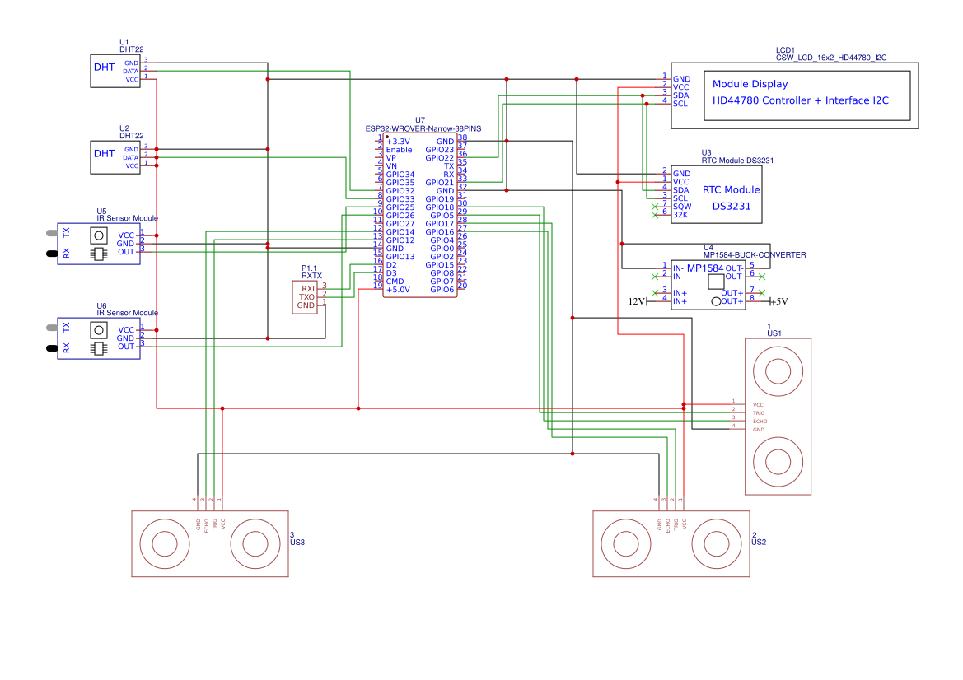Click the Enable pin label on ESP32

click(x=400, y=150)
